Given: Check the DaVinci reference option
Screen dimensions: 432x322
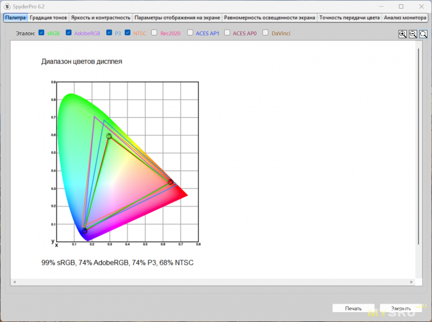Looking at the screenshot, I should (266, 33).
